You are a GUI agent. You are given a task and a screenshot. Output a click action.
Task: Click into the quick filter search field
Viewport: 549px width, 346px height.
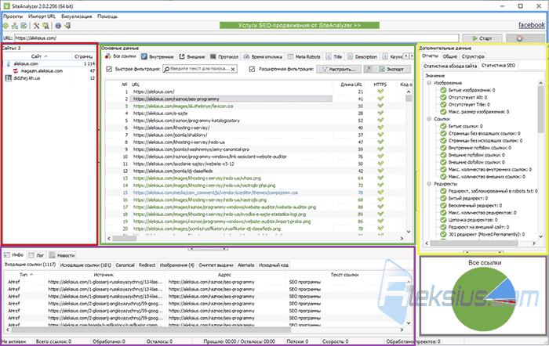coord(200,69)
